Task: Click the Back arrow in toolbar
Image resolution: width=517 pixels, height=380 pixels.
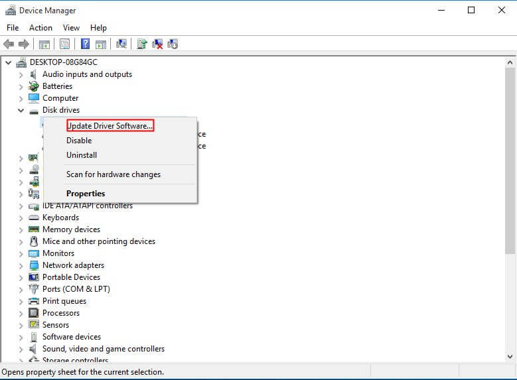Action: (x=9, y=44)
